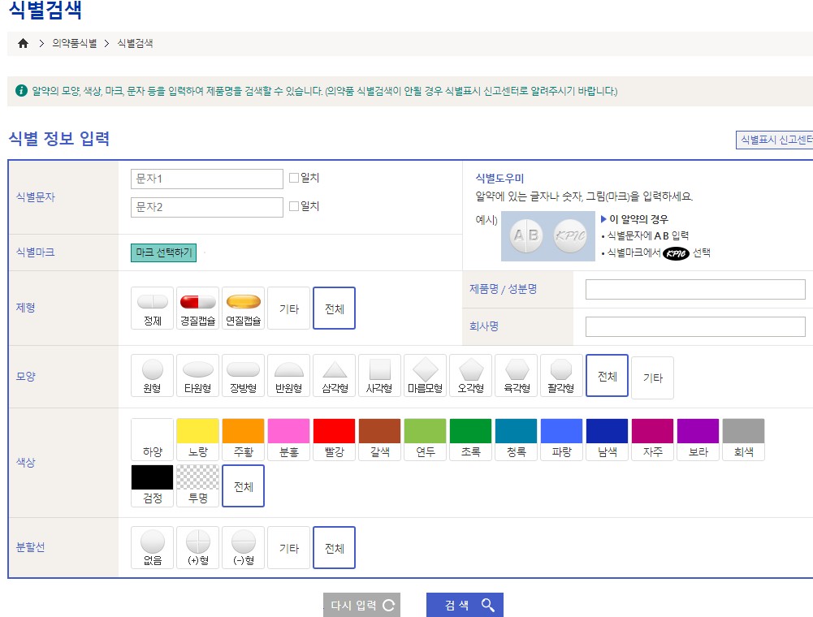Select the 빨강 red color swatch

(335, 440)
